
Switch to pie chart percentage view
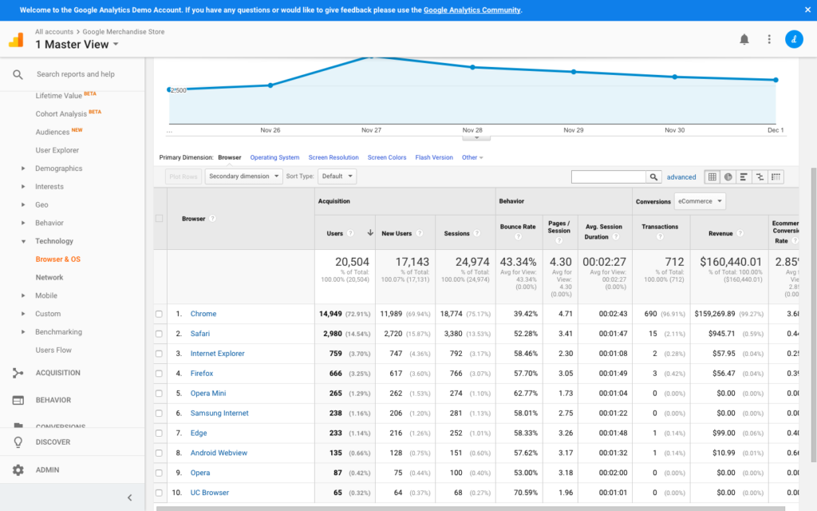(x=728, y=177)
